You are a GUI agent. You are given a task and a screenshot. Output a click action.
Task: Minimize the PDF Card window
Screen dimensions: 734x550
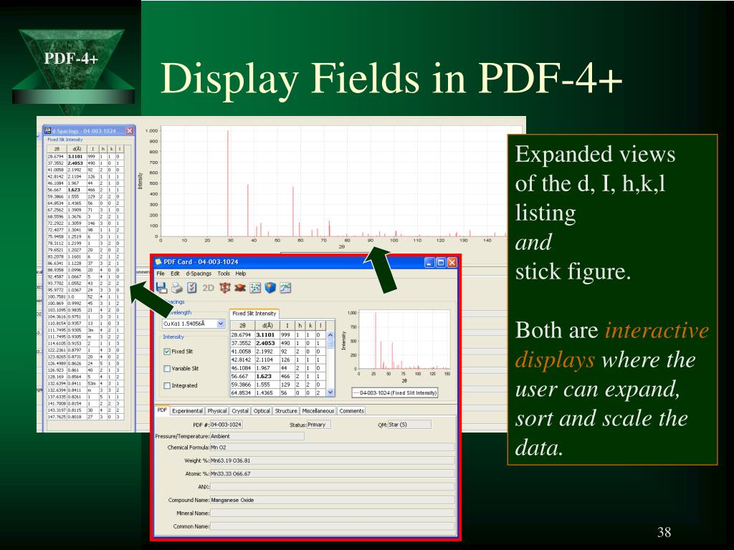point(430,262)
